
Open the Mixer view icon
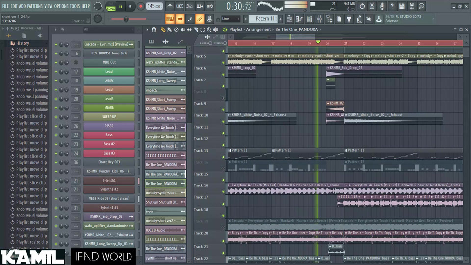tap(319, 19)
